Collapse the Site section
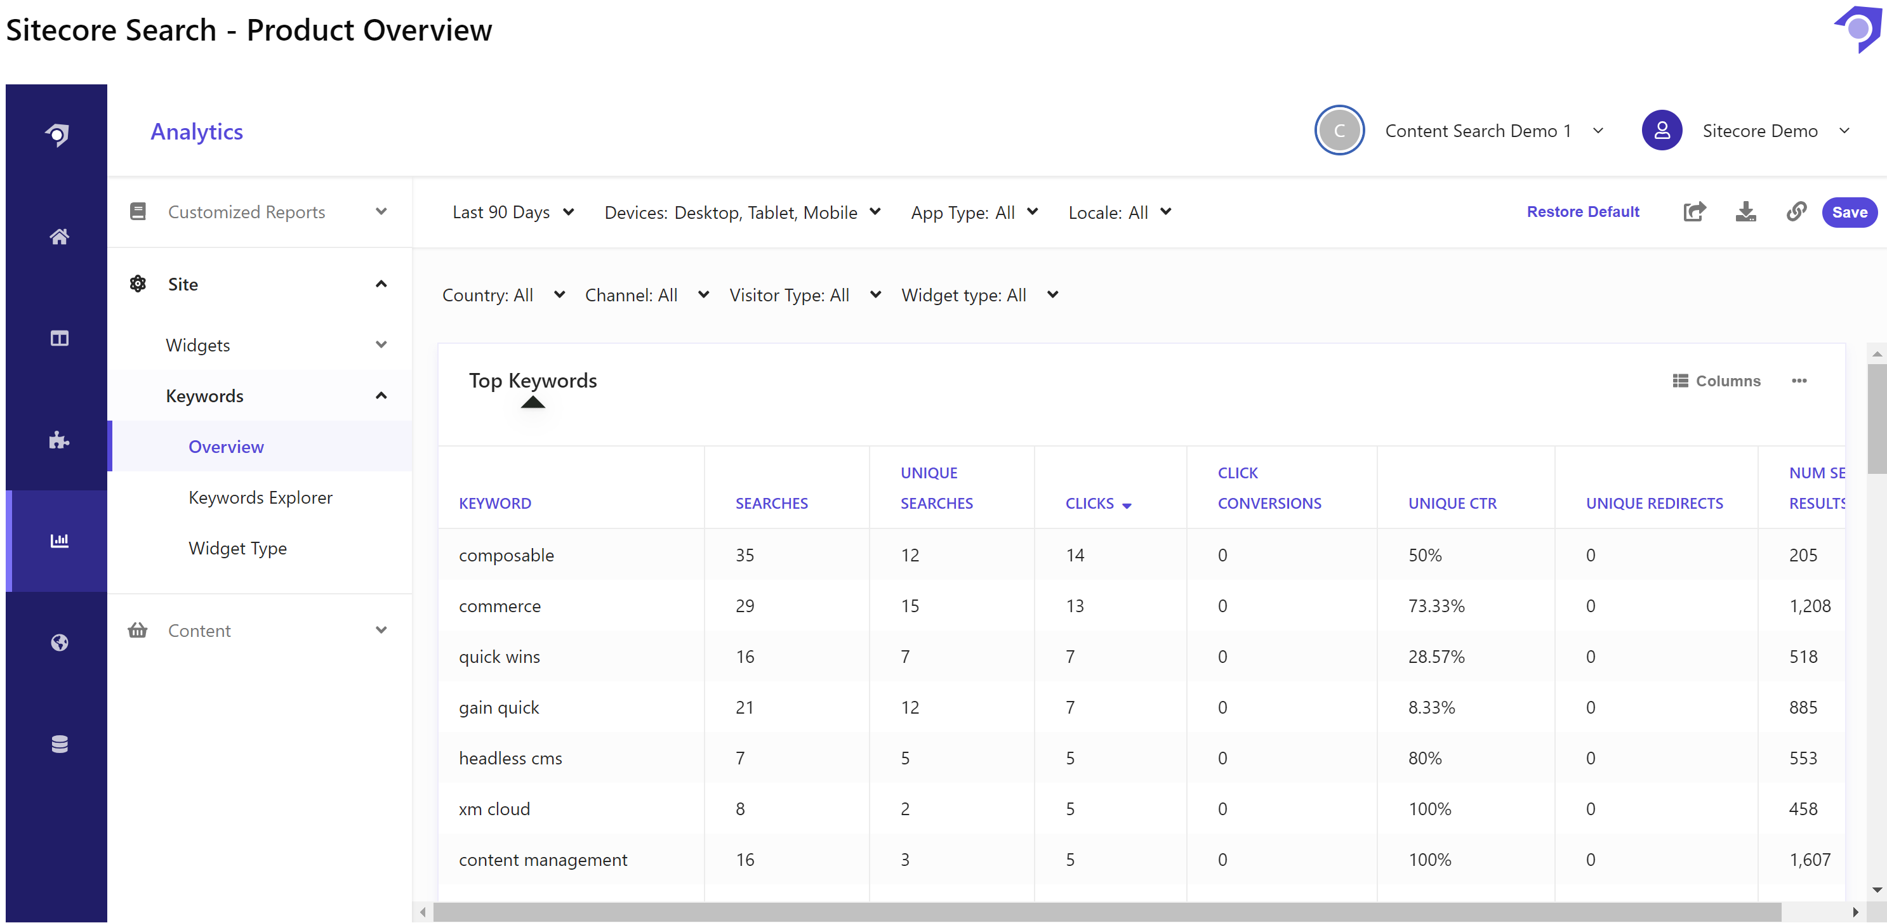 coord(381,284)
